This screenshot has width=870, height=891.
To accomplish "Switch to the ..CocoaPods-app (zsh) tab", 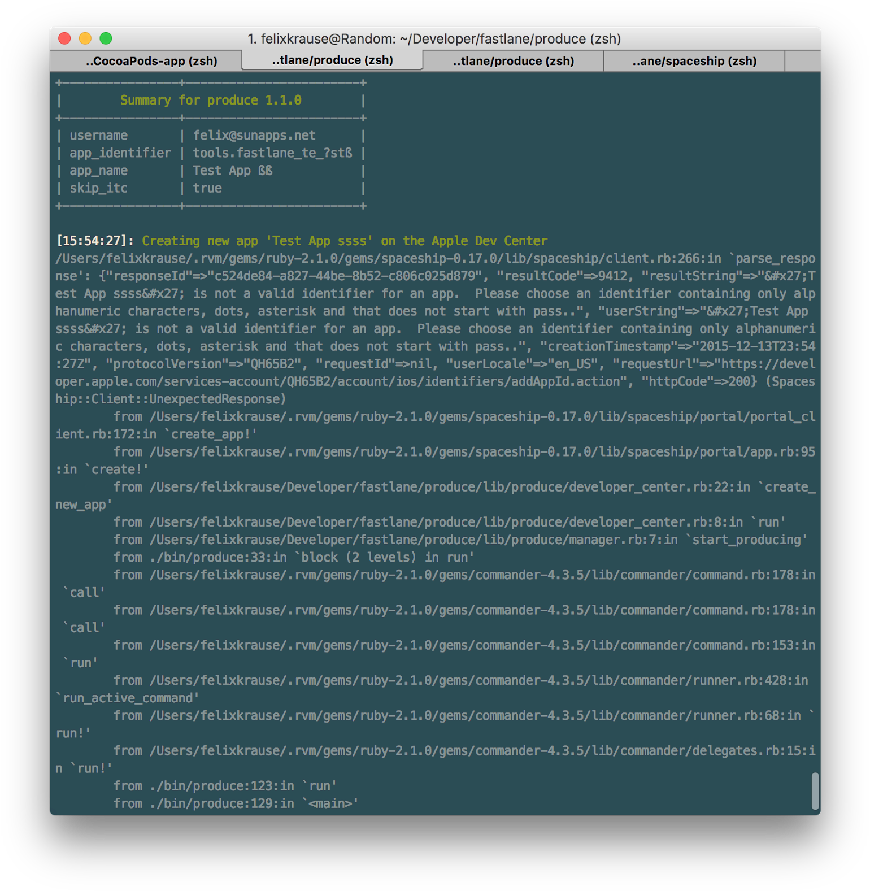I will 151,61.
